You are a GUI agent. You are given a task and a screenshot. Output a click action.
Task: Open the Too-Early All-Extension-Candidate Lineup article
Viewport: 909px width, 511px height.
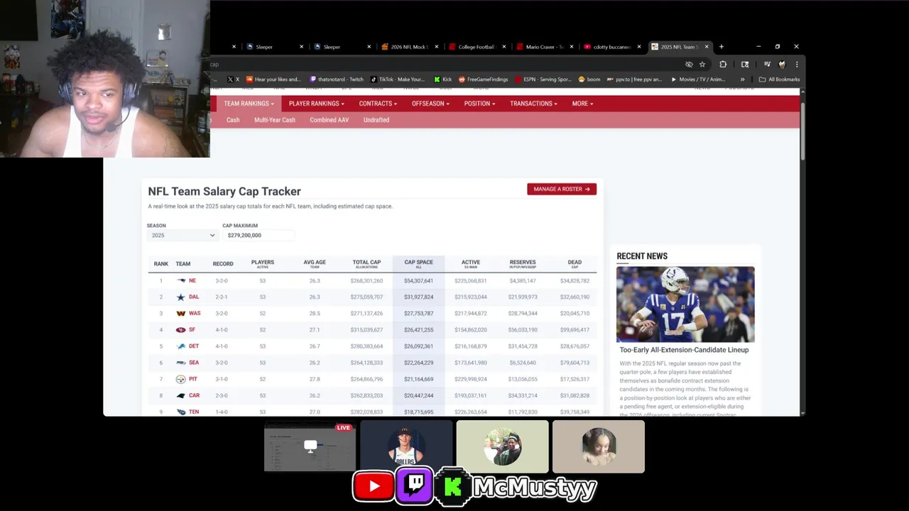(x=684, y=350)
